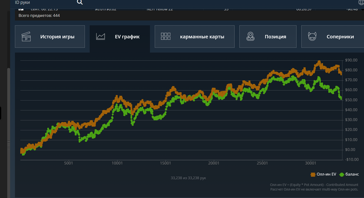This screenshot has height=198, width=364.
Task: Click the 10001 x-axis label
Action: tap(117, 163)
